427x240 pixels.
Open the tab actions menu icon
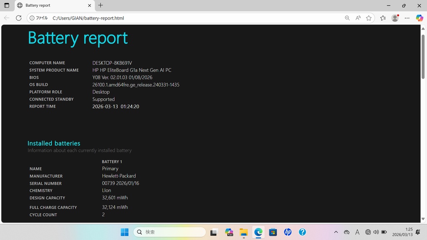point(7,5)
